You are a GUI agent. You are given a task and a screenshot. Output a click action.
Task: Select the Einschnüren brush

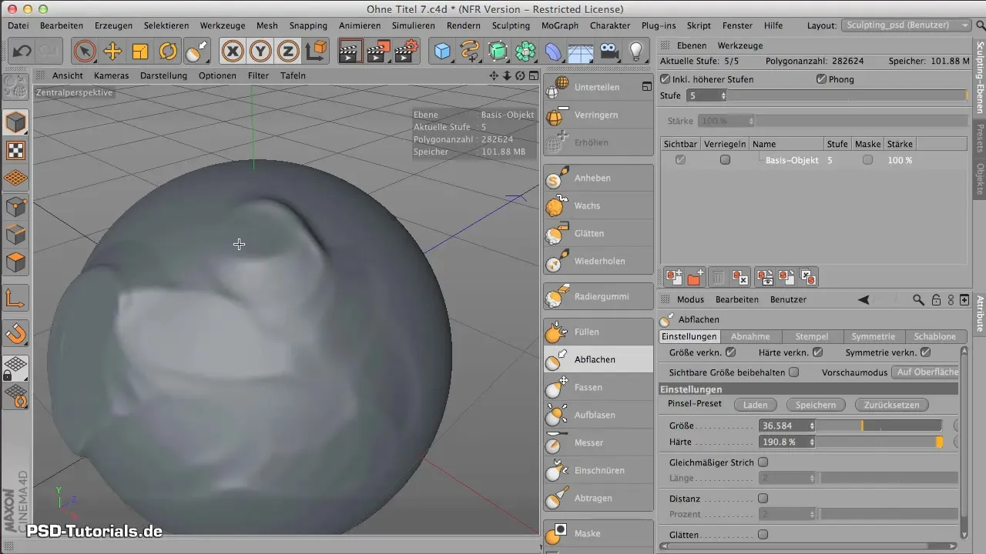point(598,470)
